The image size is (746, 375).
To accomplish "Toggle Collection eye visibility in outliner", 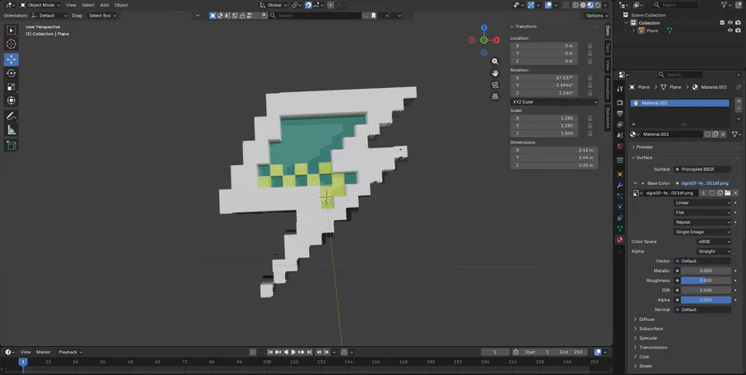I will tap(730, 23).
